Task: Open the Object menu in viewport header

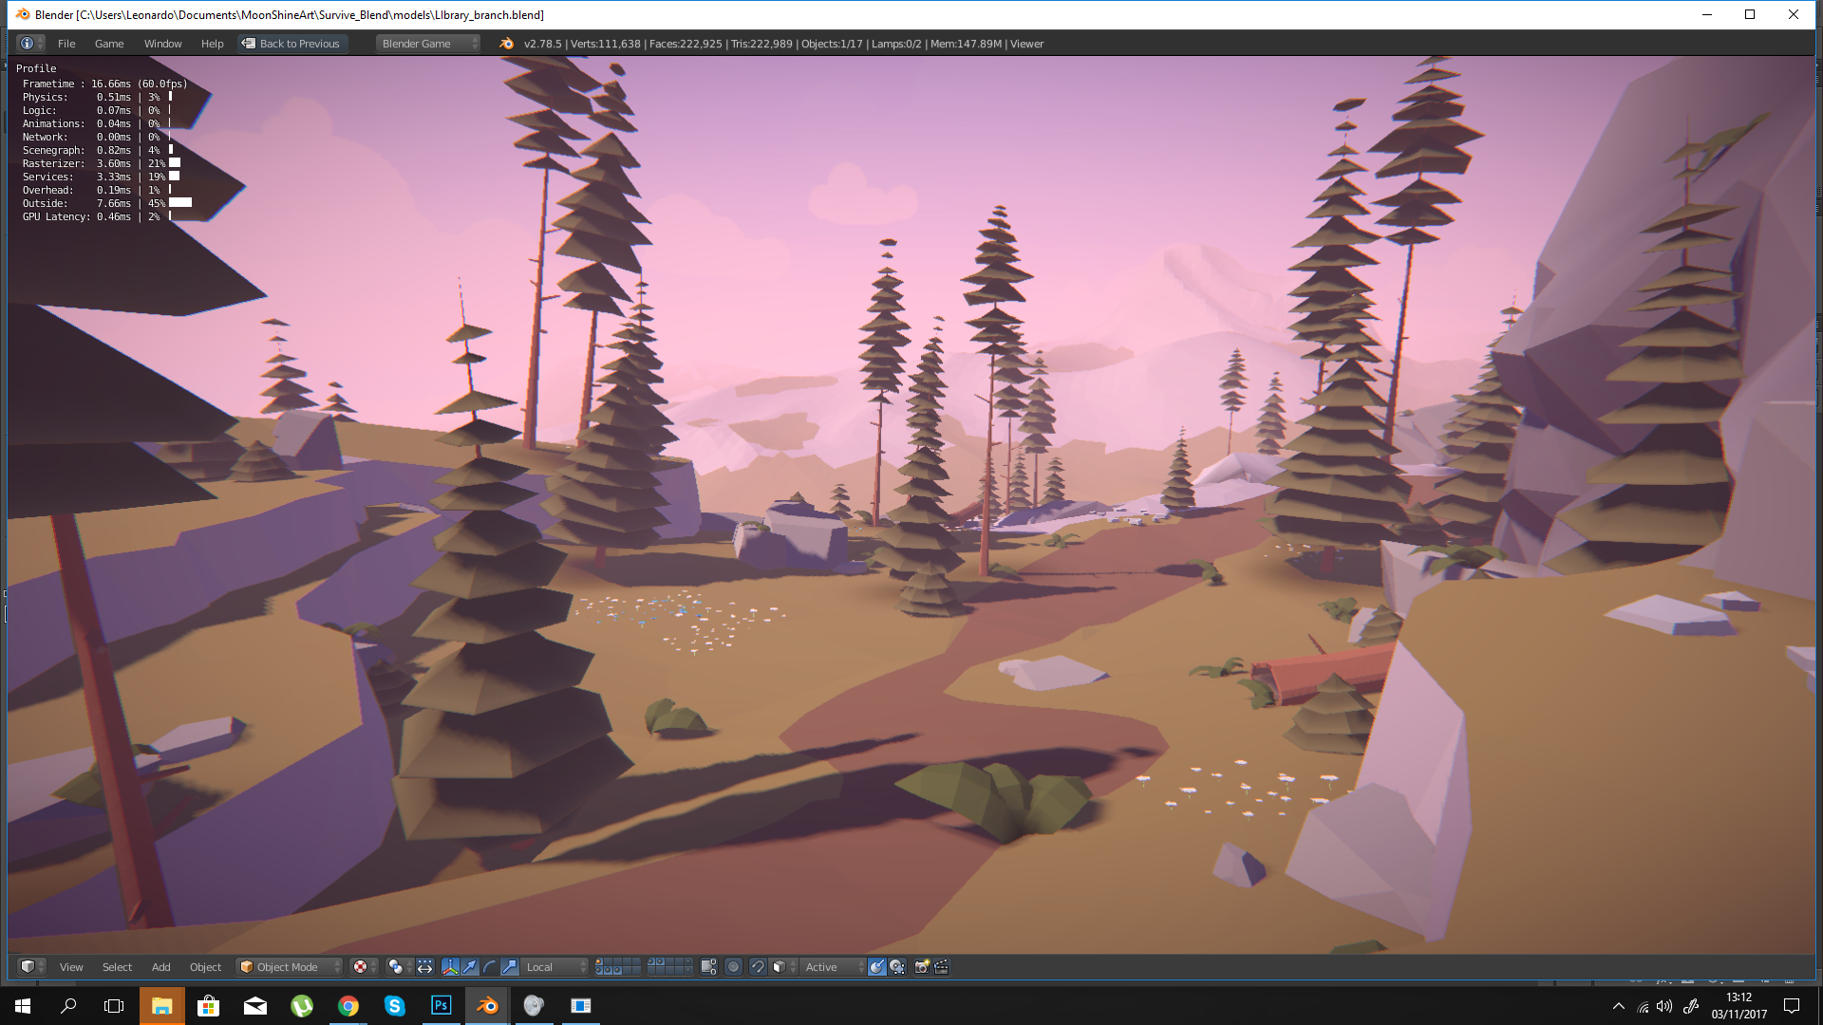Action: (205, 967)
